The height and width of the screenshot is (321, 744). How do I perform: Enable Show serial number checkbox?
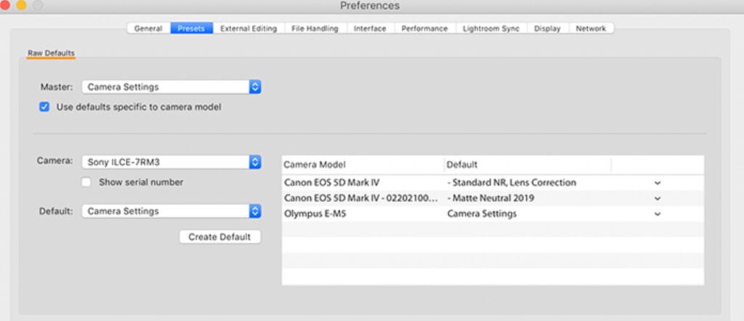[86, 183]
